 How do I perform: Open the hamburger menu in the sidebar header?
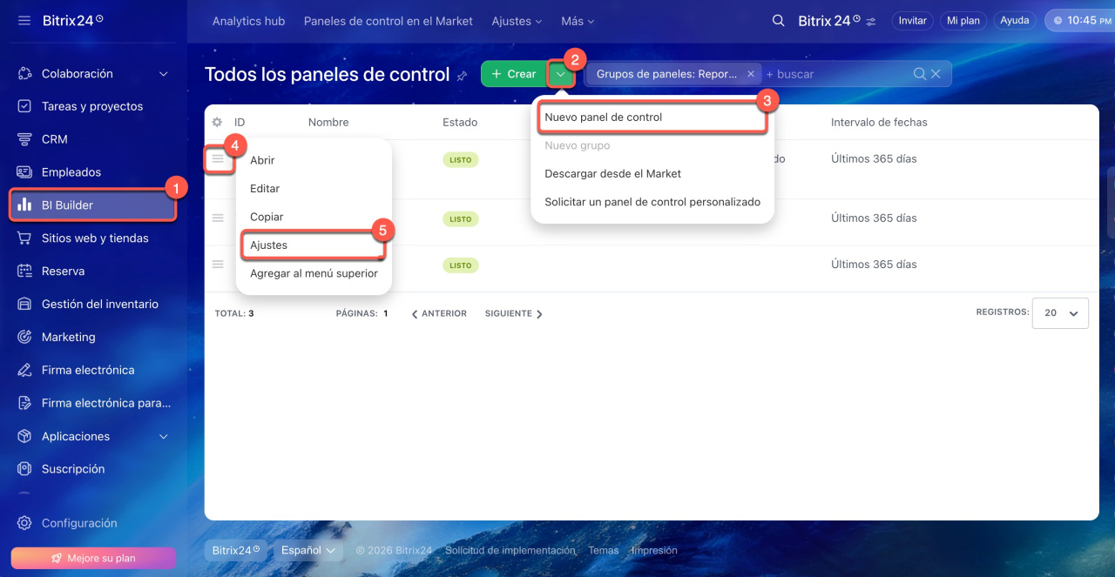coord(24,20)
